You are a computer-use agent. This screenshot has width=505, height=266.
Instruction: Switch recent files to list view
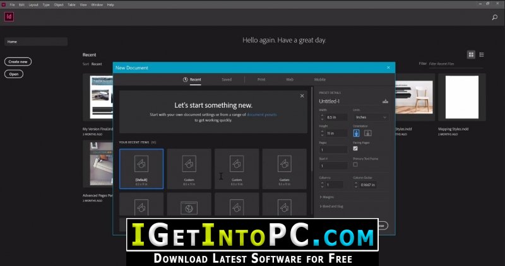tap(482, 55)
